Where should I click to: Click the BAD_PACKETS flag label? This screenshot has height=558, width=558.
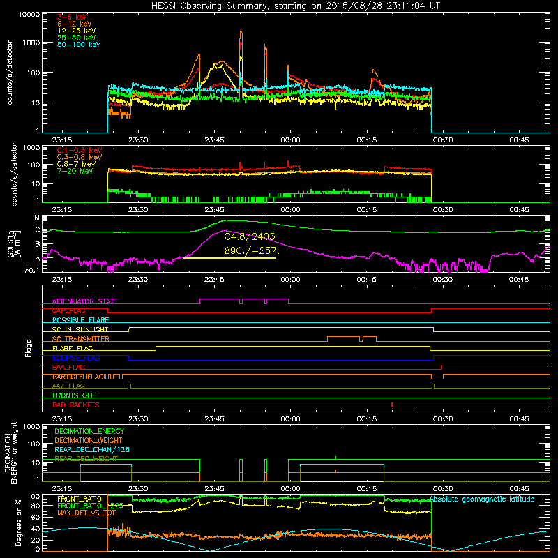[76, 405]
